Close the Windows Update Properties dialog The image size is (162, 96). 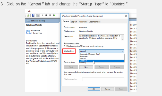click(126, 16)
